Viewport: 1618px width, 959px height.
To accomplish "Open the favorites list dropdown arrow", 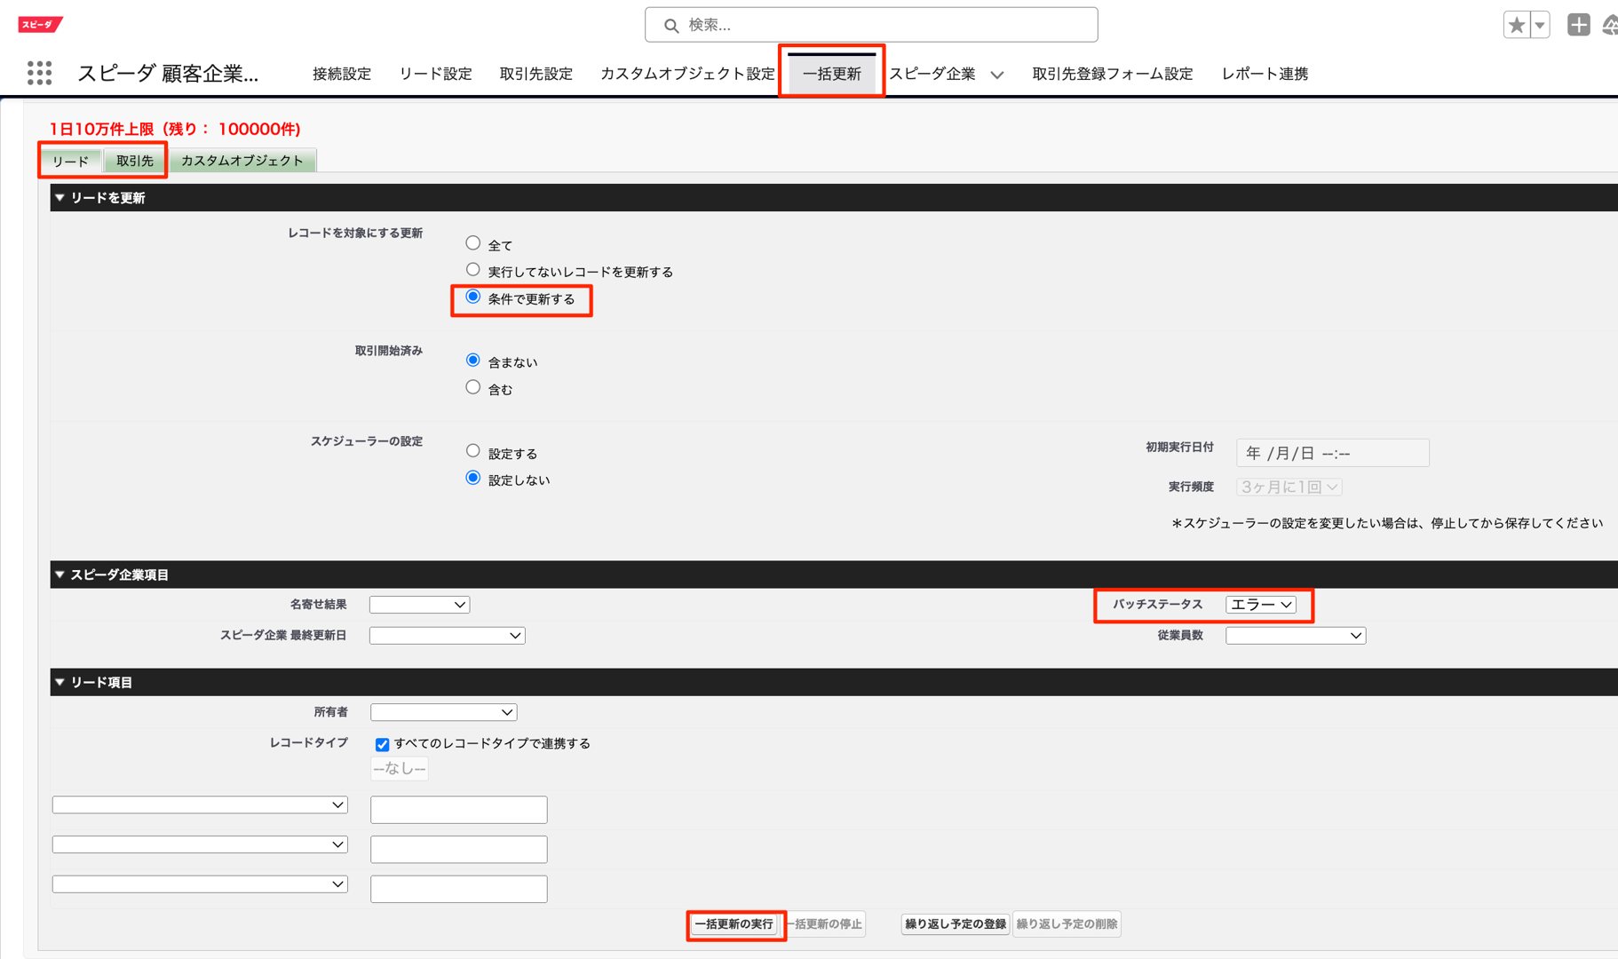I will point(1540,25).
